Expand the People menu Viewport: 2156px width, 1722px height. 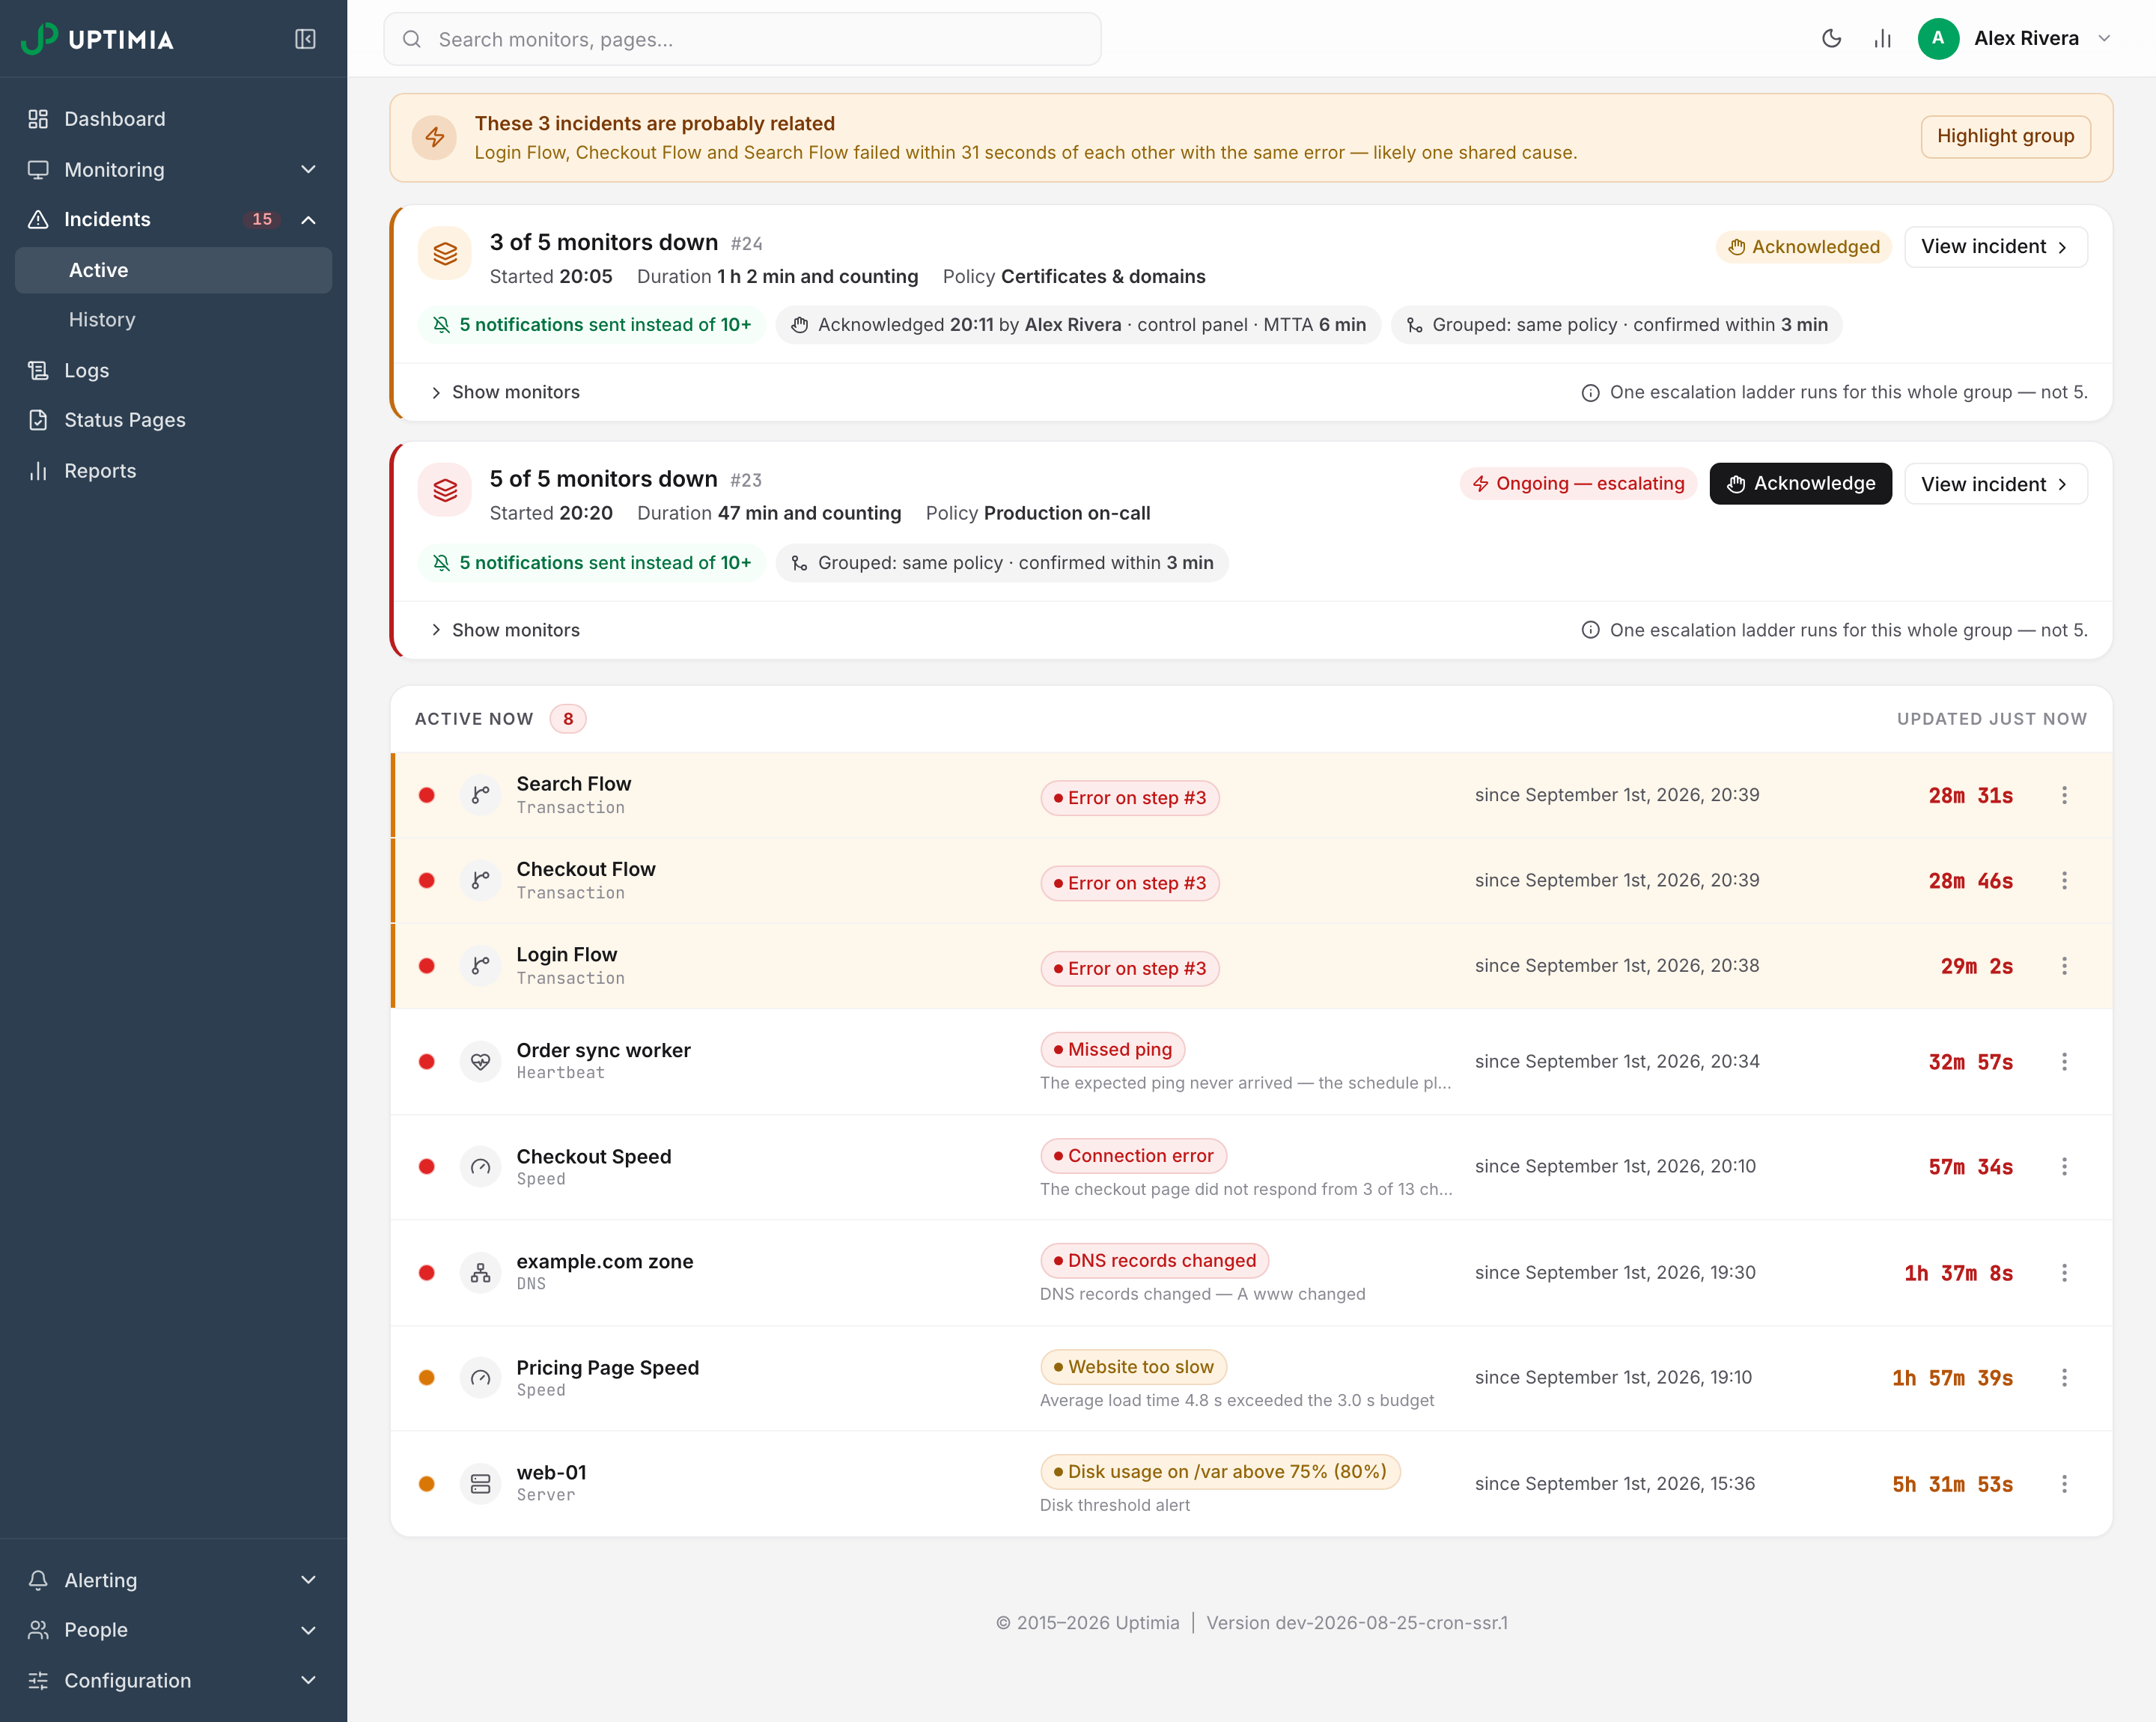pyautogui.click(x=173, y=1630)
